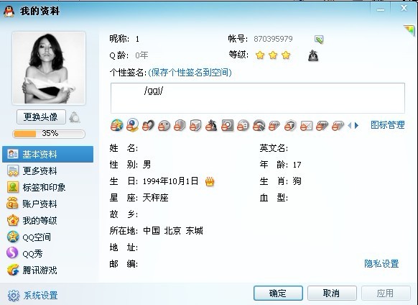Click the mail envelope service icon
The image size is (418, 305).
(306, 125)
